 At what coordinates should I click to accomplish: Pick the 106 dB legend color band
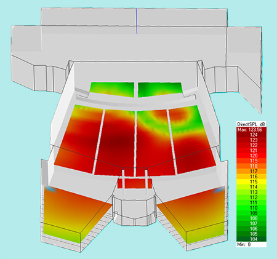(251, 229)
